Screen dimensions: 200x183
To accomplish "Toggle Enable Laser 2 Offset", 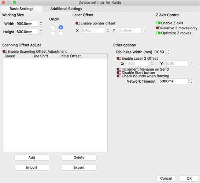I will (x=119, y=58).
